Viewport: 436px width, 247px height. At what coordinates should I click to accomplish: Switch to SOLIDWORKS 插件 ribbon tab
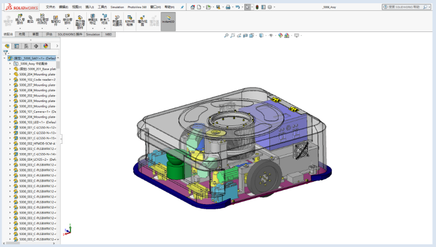pyautogui.click(x=70, y=34)
